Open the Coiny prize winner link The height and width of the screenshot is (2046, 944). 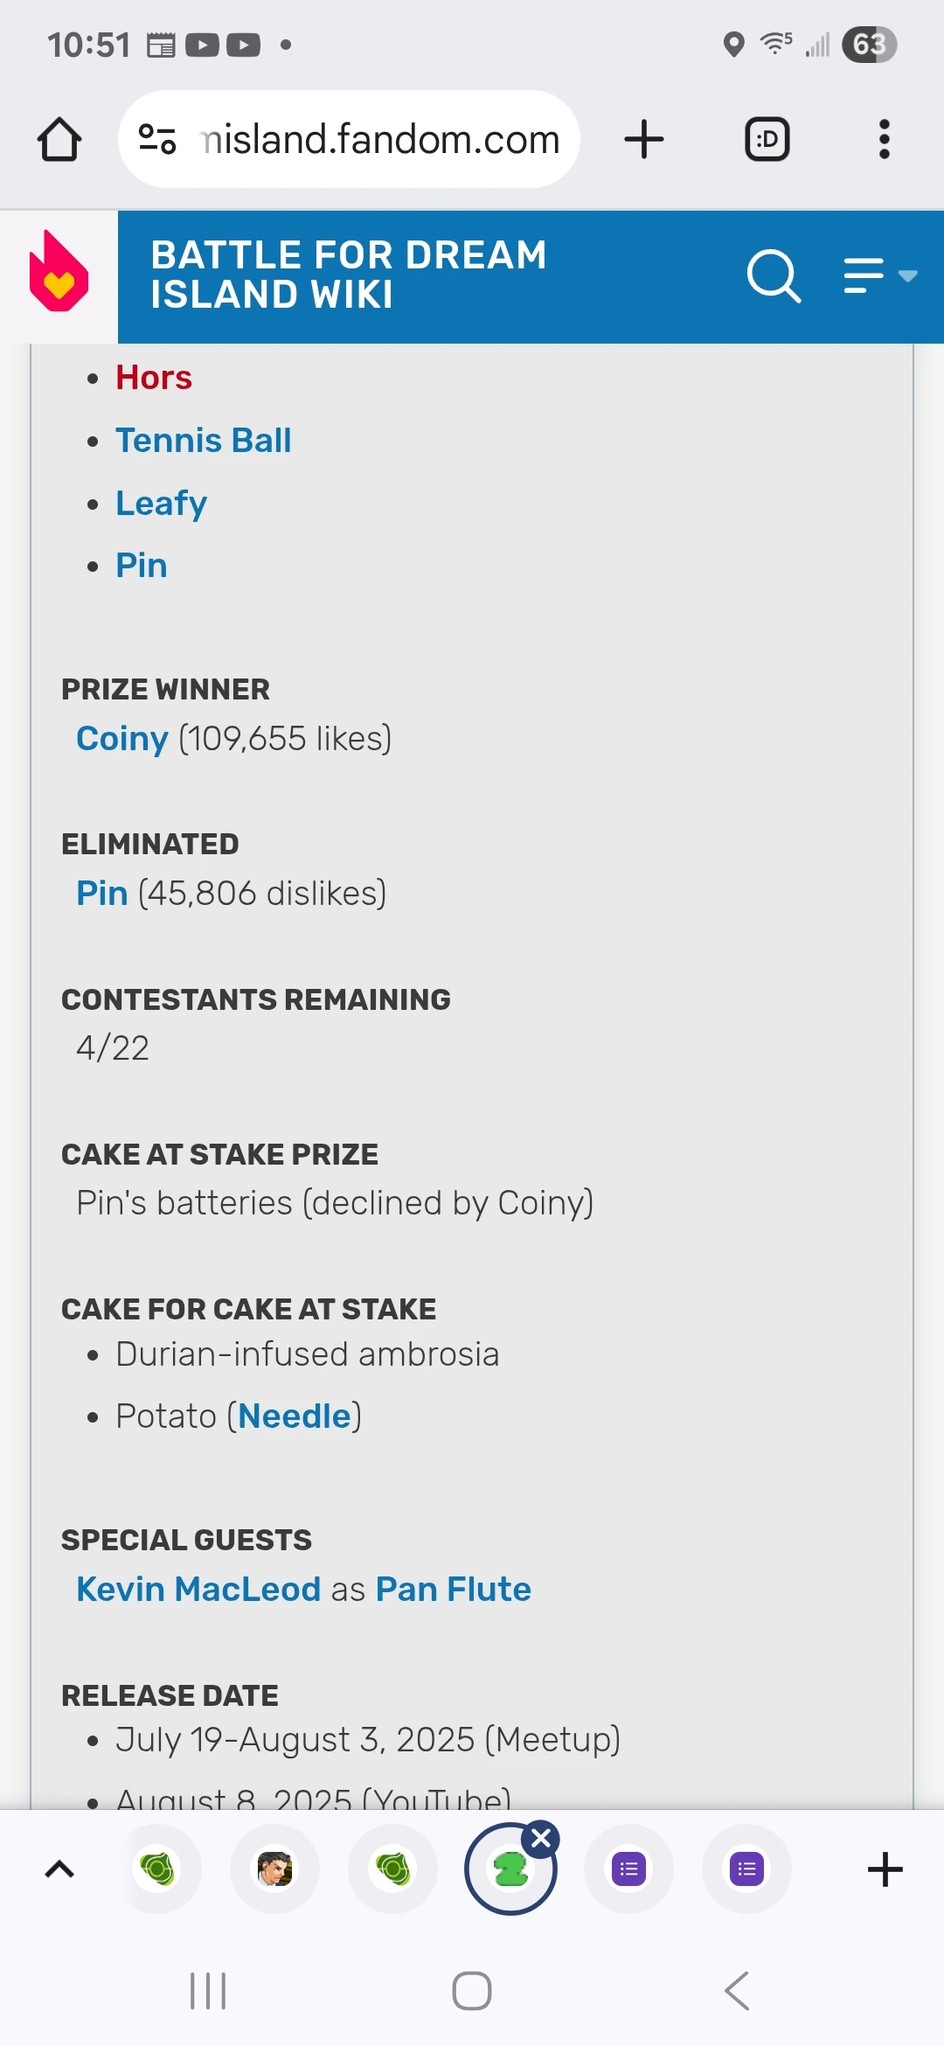pos(121,739)
